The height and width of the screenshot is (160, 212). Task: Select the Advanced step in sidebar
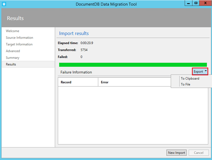click(x=13, y=51)
